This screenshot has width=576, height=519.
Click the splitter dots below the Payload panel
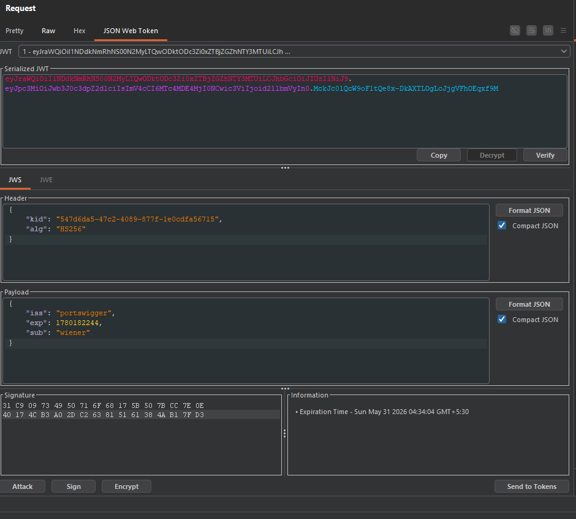coord(285,388)
